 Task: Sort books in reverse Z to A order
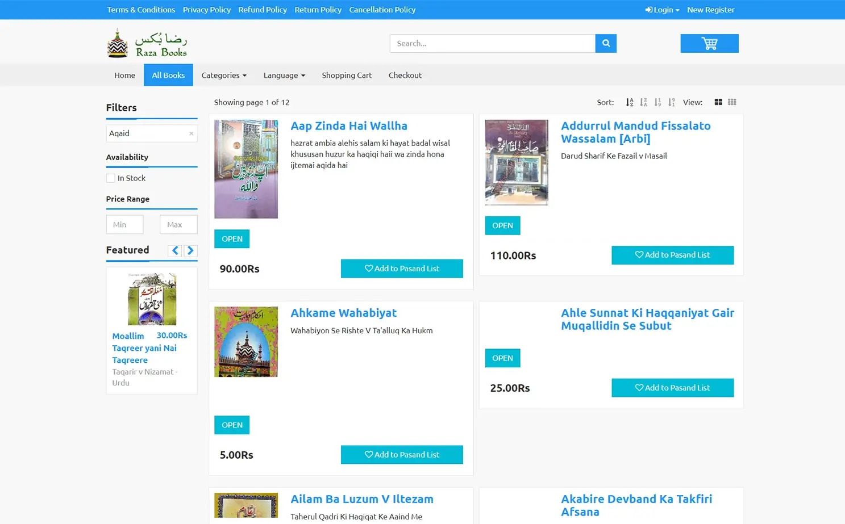click(x=643, y=102)
